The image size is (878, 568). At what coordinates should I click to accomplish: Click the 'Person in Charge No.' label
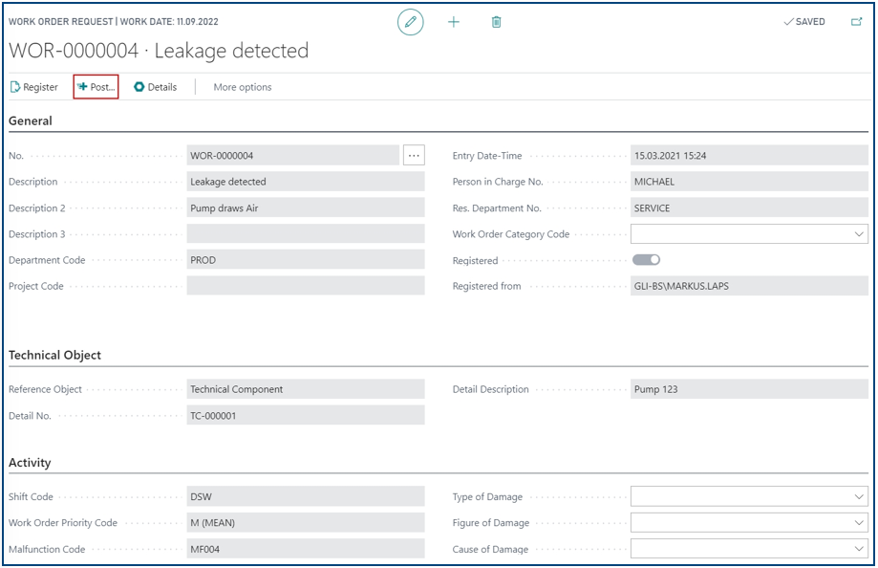(498, 182)
